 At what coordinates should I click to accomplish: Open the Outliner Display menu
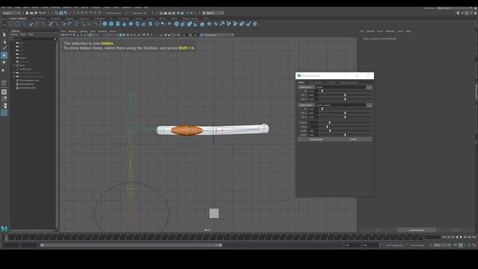[x=14, y=34]
